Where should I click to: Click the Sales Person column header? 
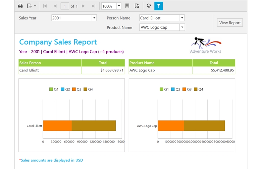(x=50, y=63)
